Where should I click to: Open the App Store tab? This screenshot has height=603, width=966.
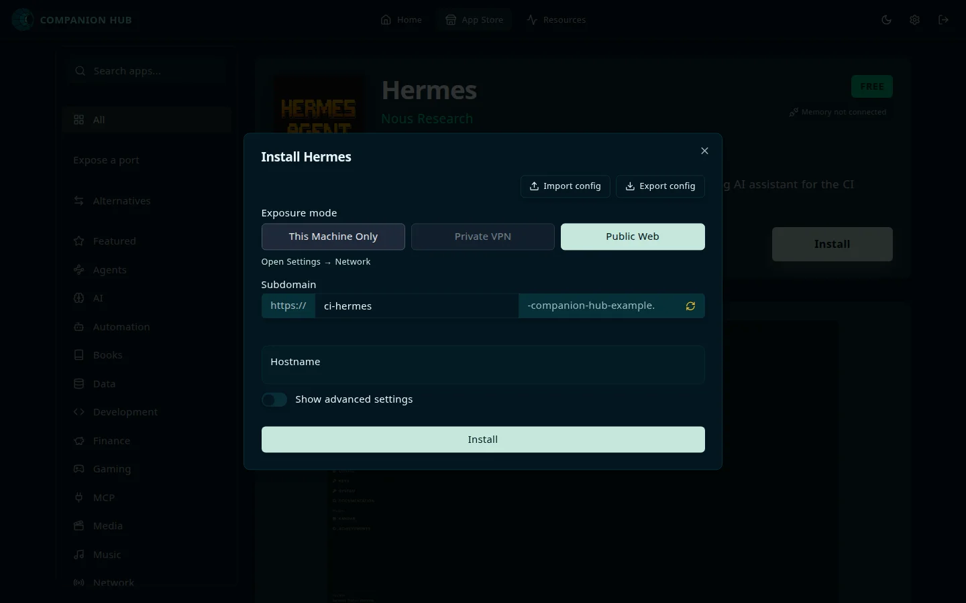(474, 20)
